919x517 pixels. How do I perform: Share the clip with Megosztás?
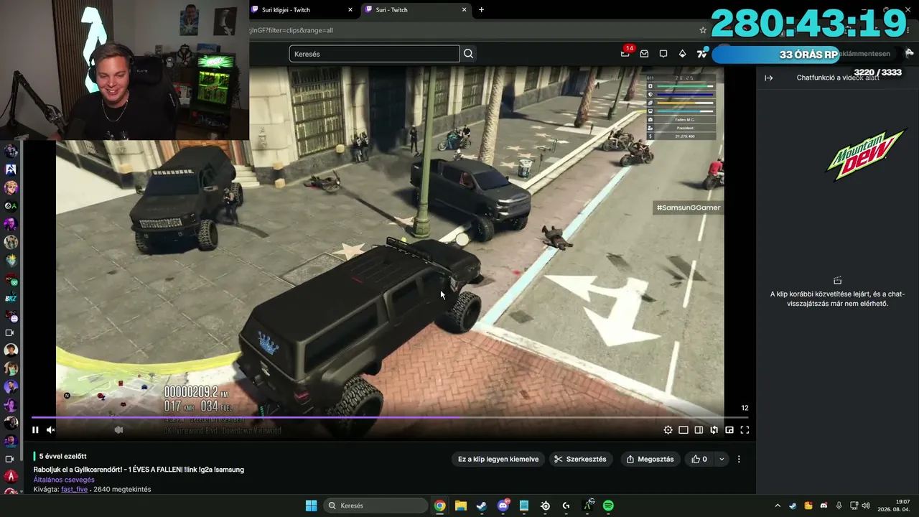650,459
